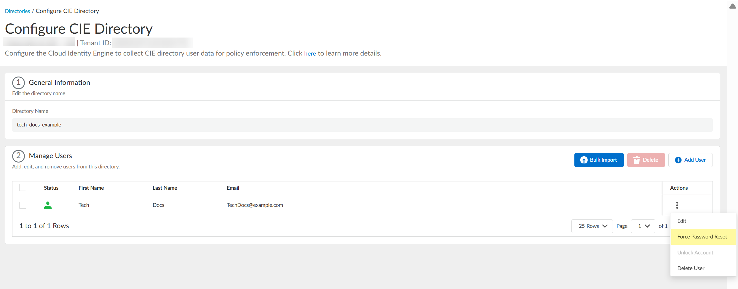Click the Directory Name input field

[362, 125]
